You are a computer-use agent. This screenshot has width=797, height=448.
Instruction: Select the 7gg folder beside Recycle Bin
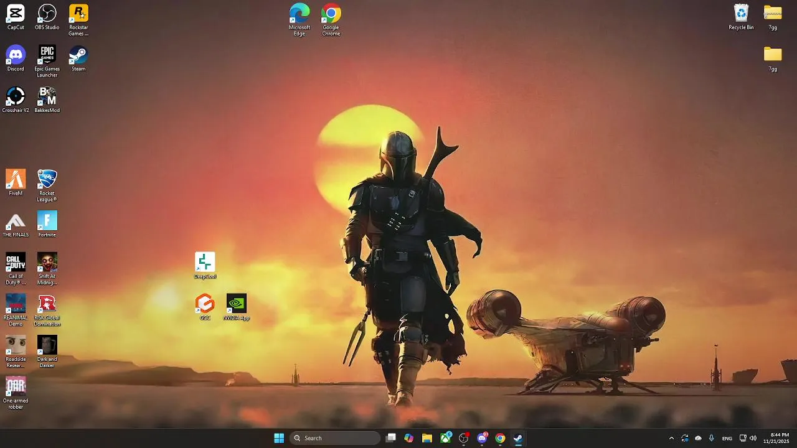tap(773, 17)
